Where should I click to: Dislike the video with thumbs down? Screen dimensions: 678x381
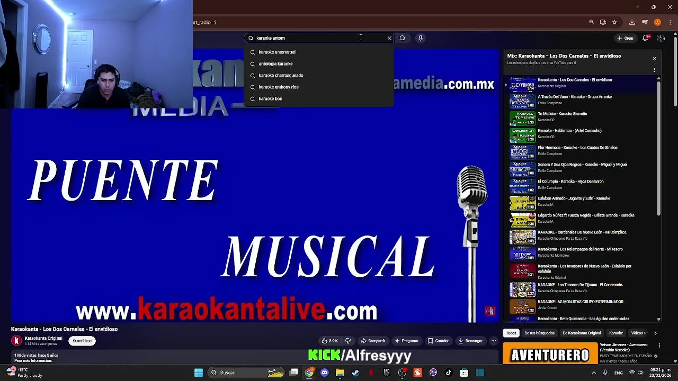pos(348,341)
